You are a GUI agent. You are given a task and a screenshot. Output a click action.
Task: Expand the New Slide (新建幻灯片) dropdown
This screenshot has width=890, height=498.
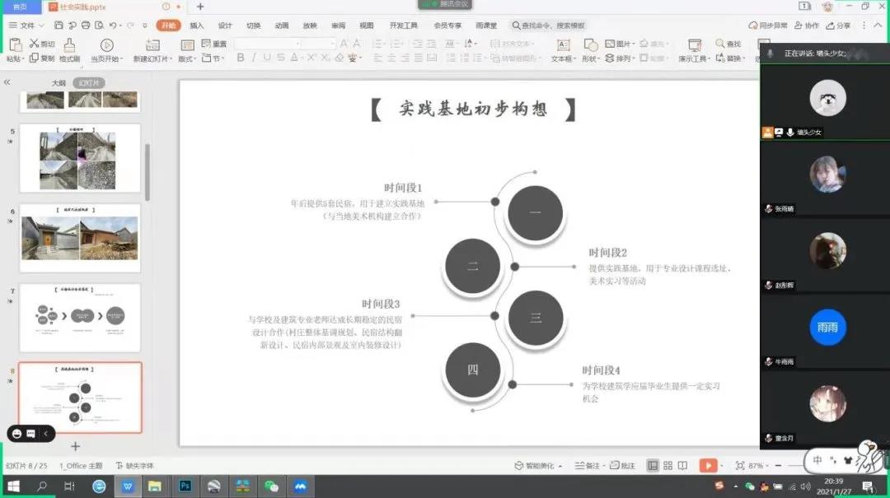152,59
